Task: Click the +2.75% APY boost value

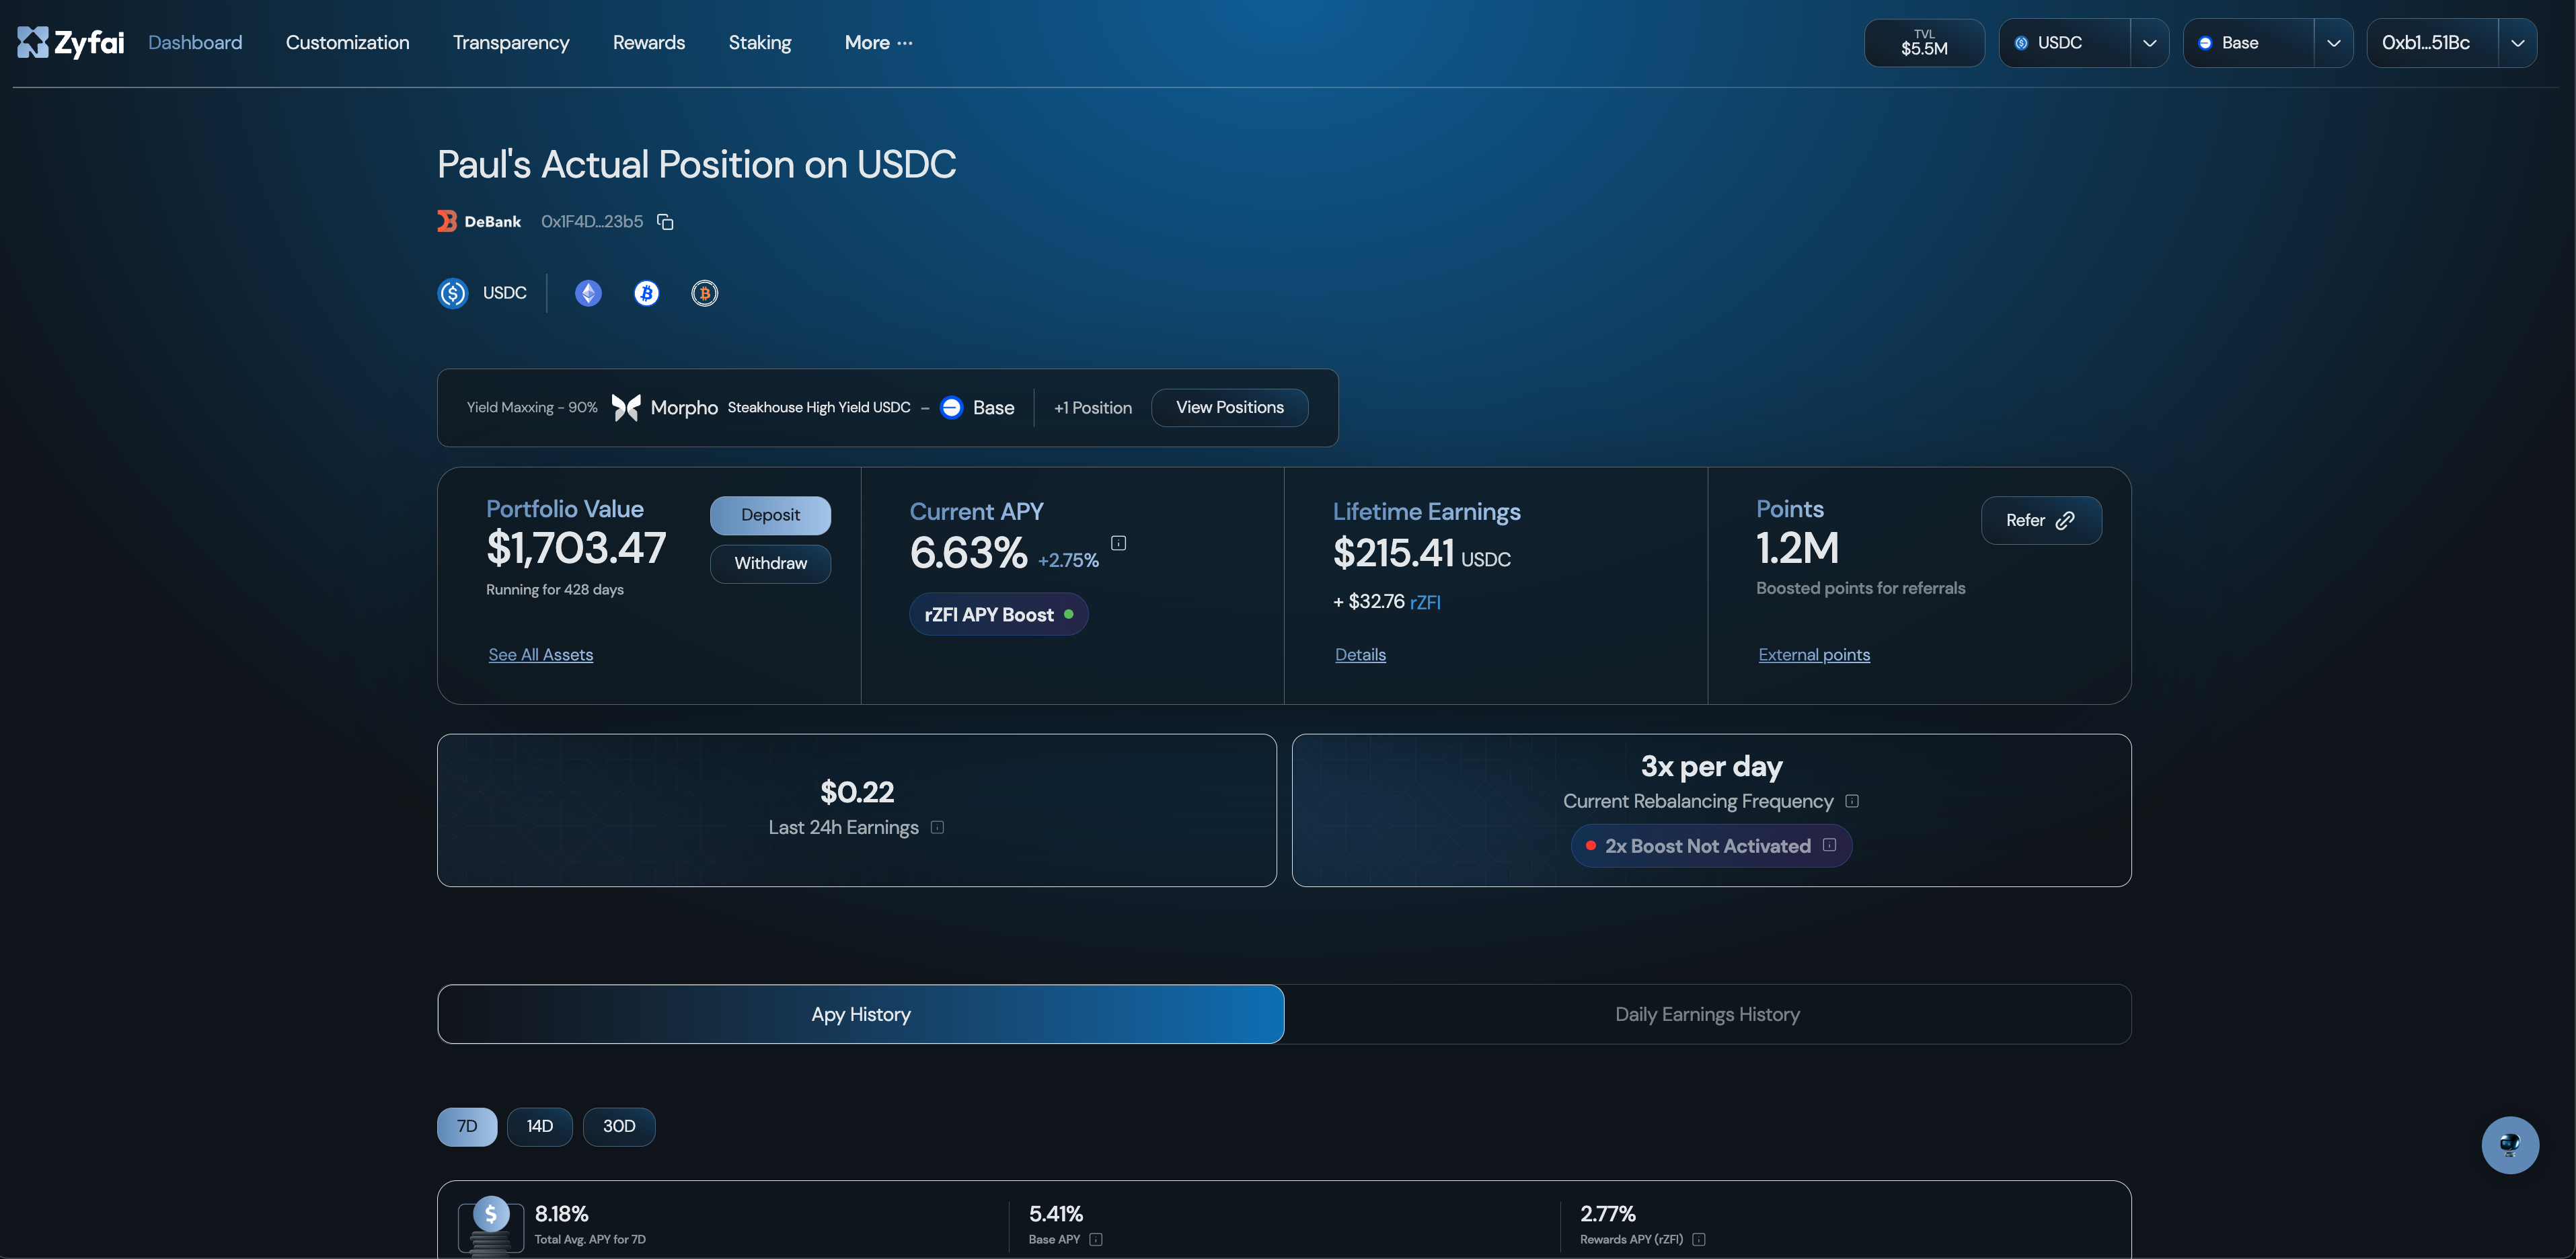Action: pos(1068,561)
